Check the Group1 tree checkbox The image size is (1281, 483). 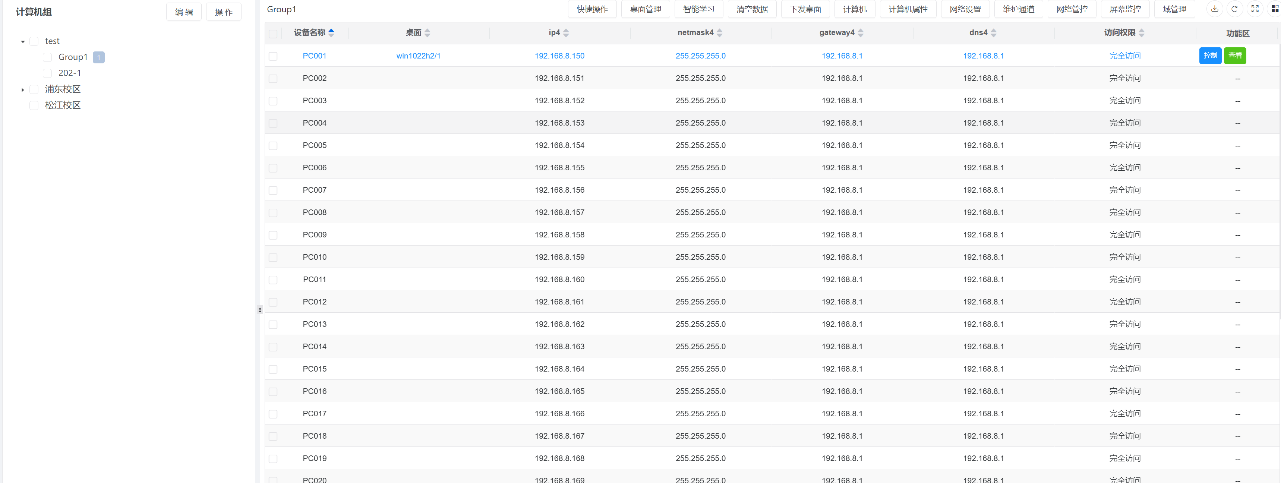[x=48, y=57]
